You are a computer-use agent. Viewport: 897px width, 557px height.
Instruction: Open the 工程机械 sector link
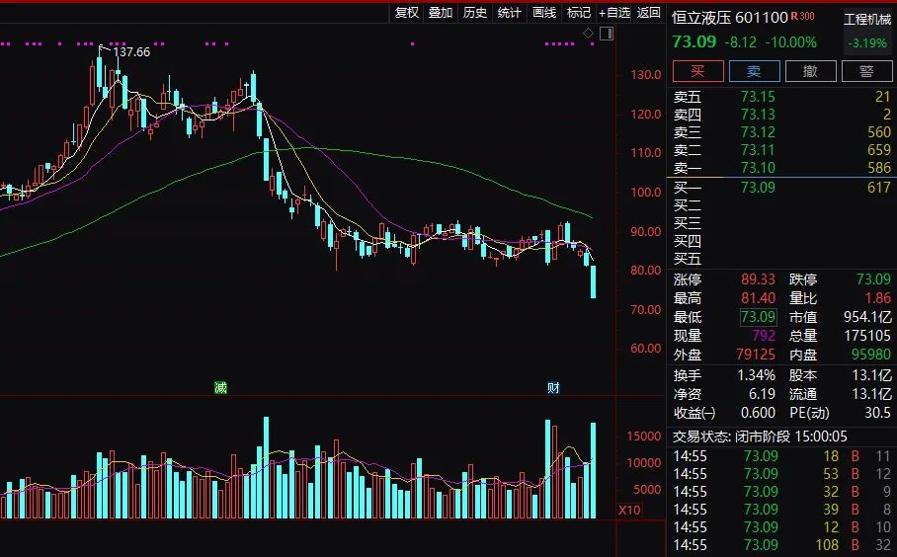click(867, 20)
